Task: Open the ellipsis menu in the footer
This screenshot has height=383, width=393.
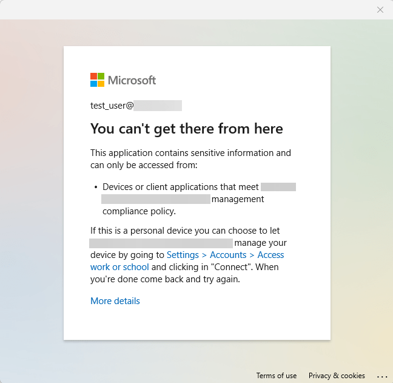Action: [x=381, y=376]
